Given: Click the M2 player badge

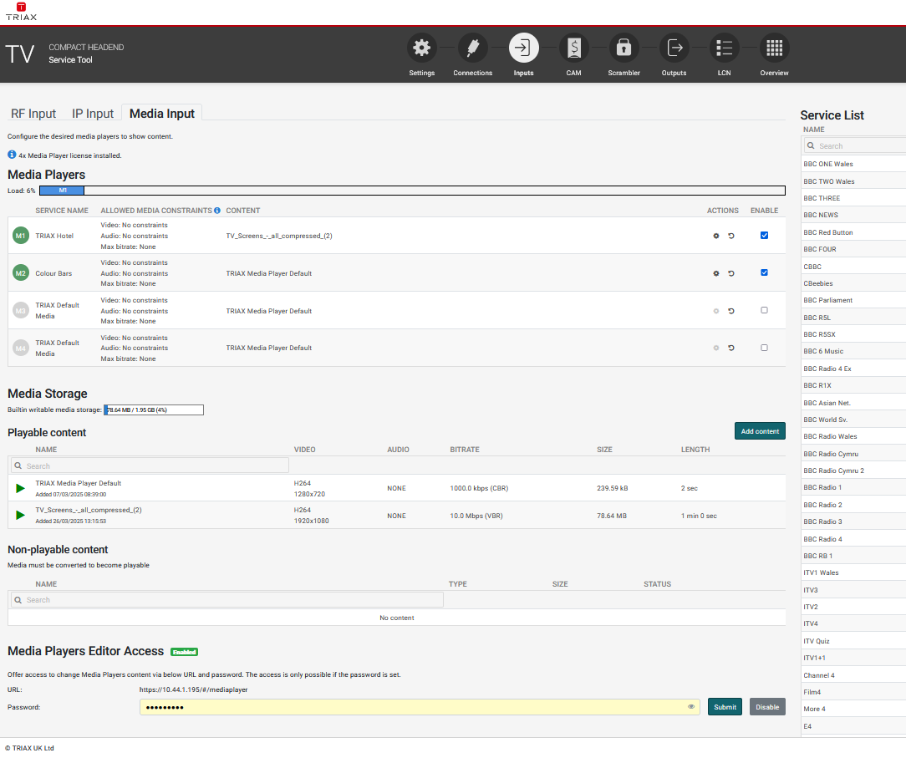Looking at the screenshot, I should click(21, 273).
